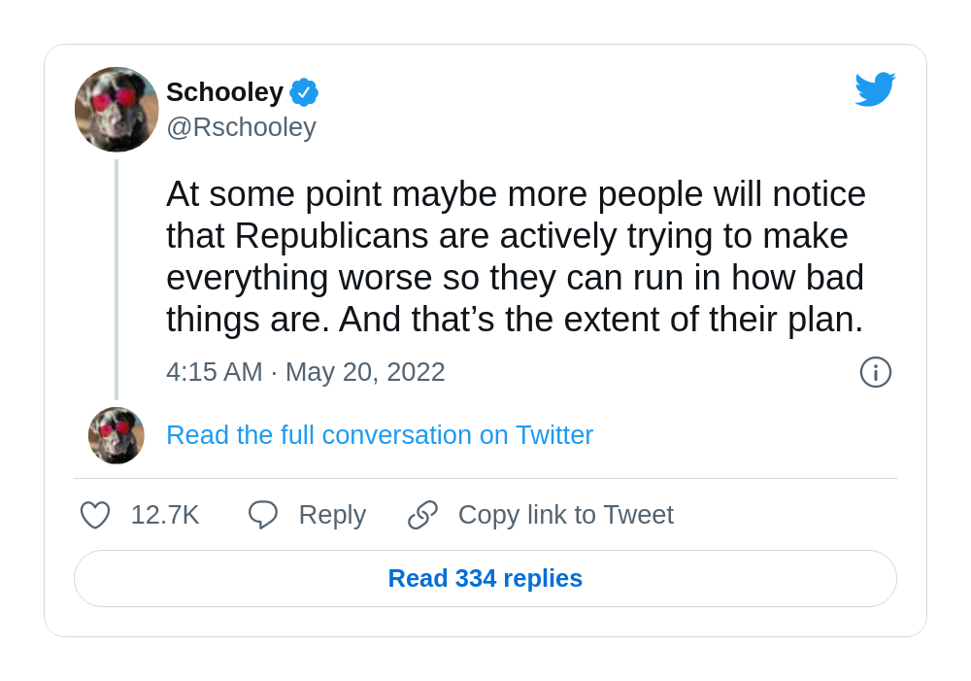
Task: Click the chain link icon
Action: click(423, 515)
